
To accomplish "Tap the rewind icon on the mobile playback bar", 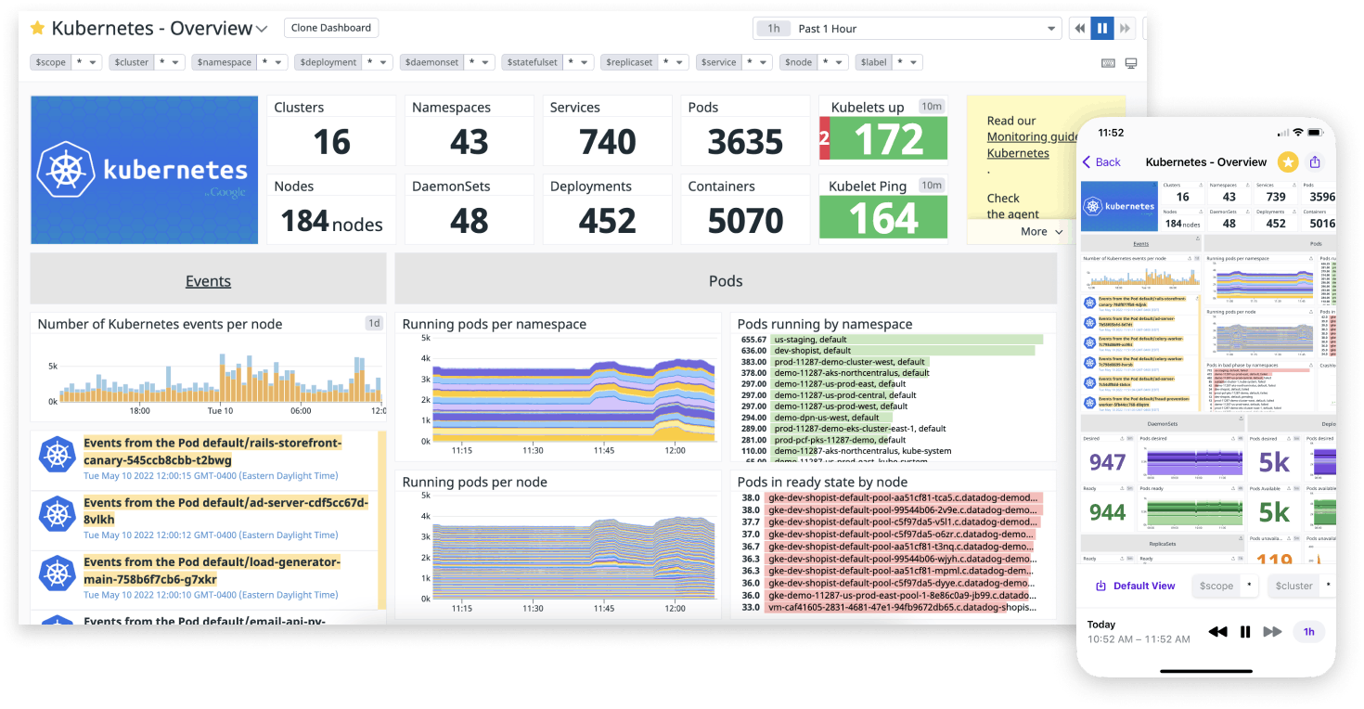I will coord(1217,631).
